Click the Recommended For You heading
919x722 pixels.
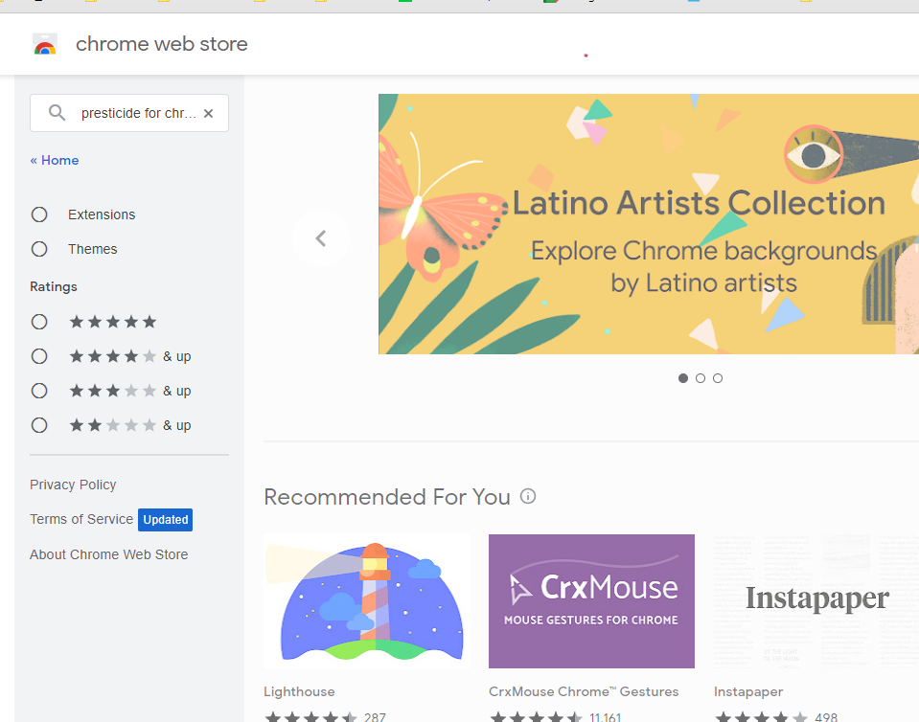point(387,497)
